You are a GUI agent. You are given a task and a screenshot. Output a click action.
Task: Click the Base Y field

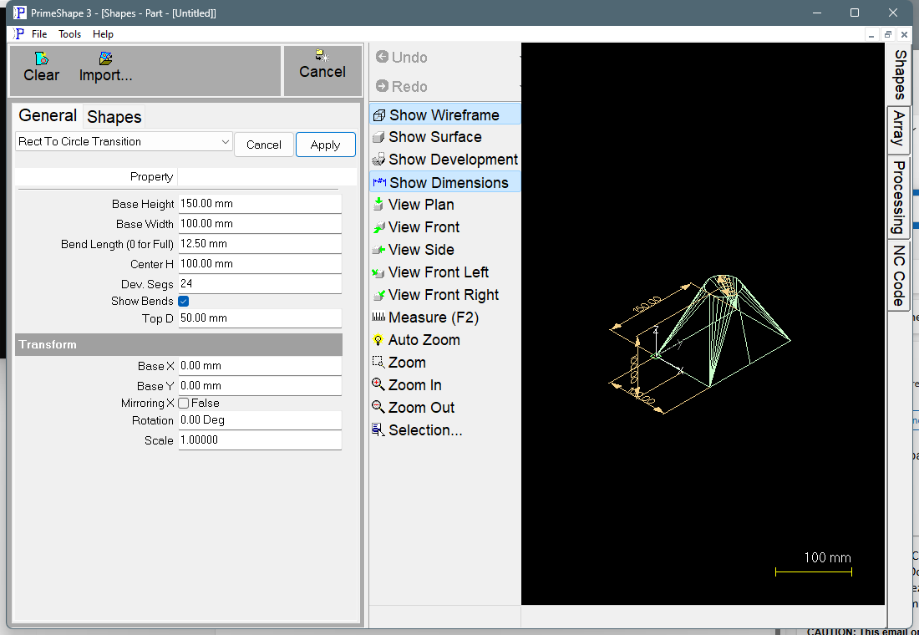[x=260, y=386]
